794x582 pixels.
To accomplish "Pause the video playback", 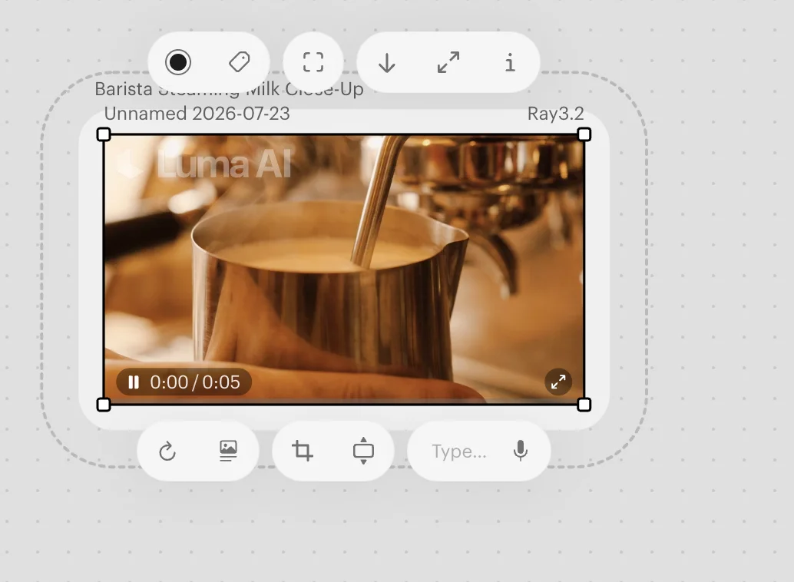I will click(134, 382).
